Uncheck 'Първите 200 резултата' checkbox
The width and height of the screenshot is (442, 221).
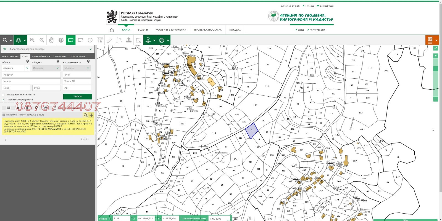[4, 100]
